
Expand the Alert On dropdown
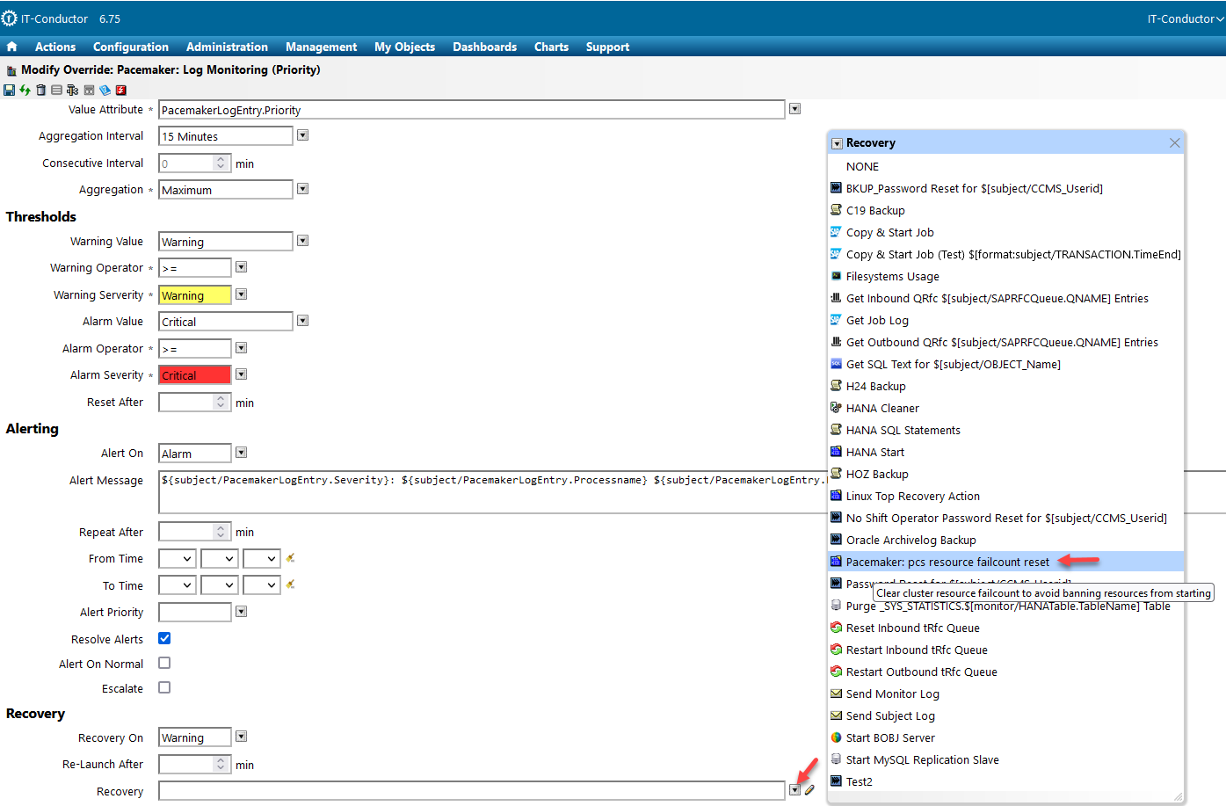pyautogui.click(x=241, y=453)
